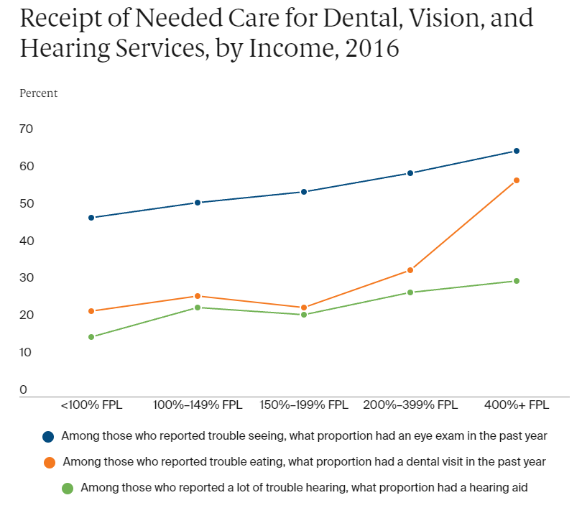Click eye exam point at 200%–399% FPL
The image size is (582, 508).
410,173
